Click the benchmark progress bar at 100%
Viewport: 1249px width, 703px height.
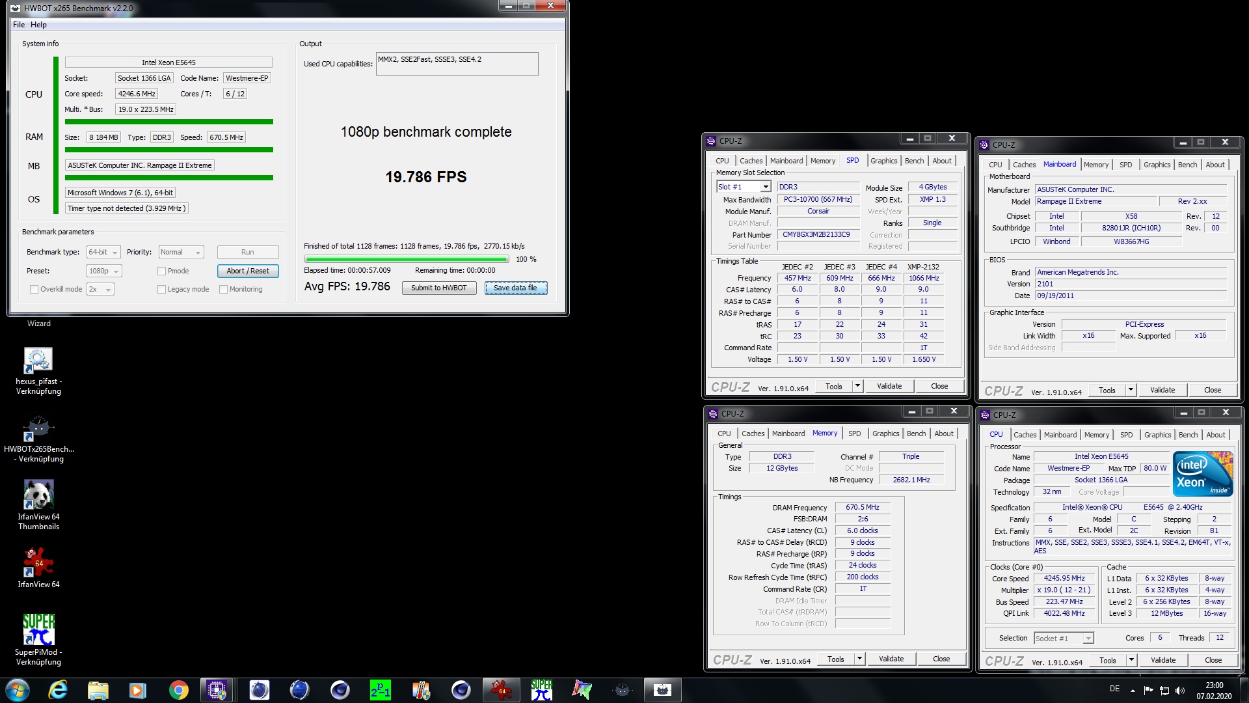(x=407, y=259)
